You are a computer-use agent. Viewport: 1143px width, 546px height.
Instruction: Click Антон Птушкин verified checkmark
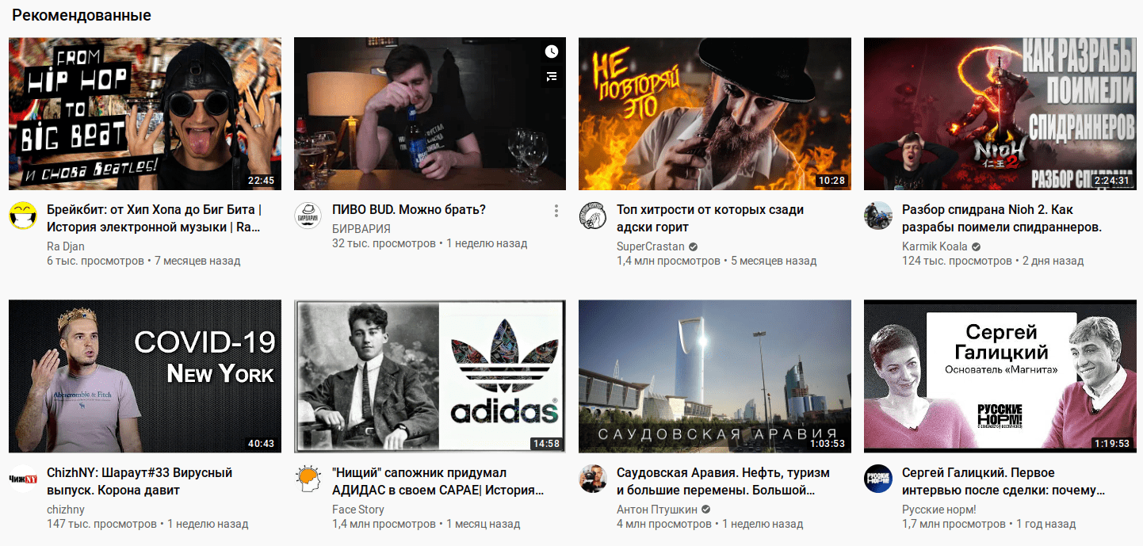coord(705,510)
